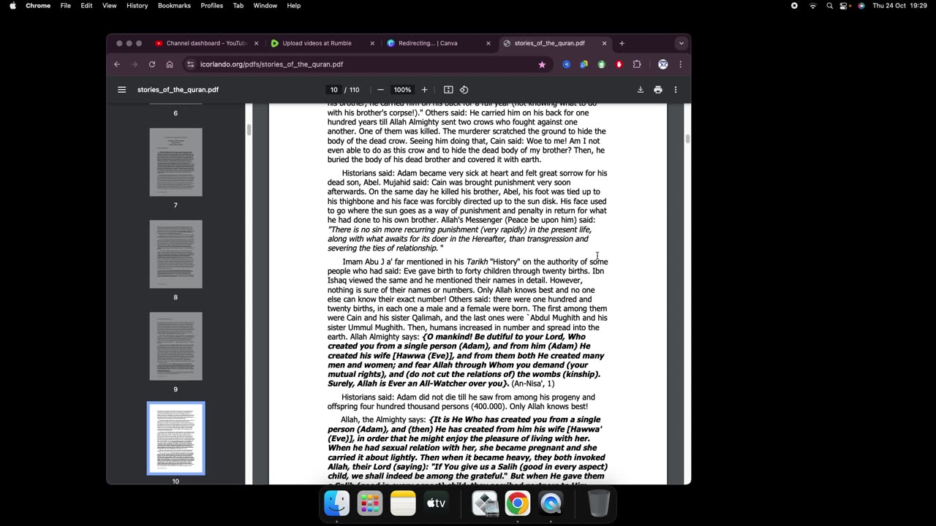Viewport: 936px width, 526px height.
Task: Edit the zoom level field 100%
Action: click(402, 90)
